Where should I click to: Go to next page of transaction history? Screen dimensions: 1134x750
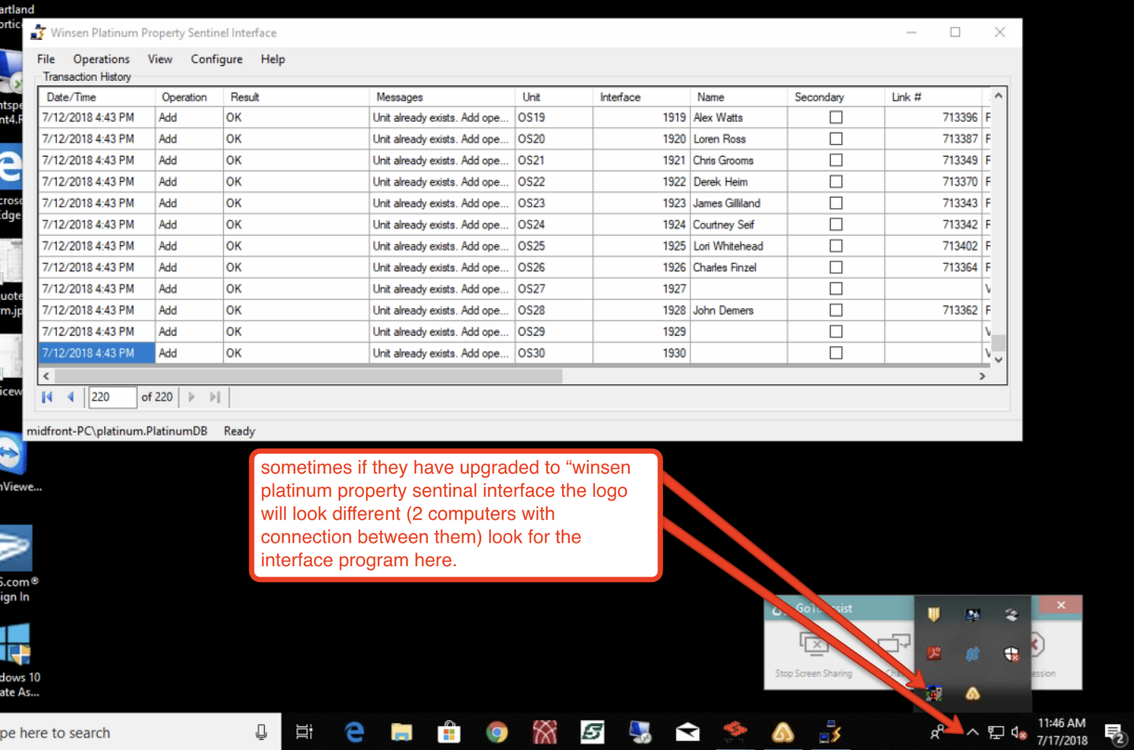pos(192,397)
